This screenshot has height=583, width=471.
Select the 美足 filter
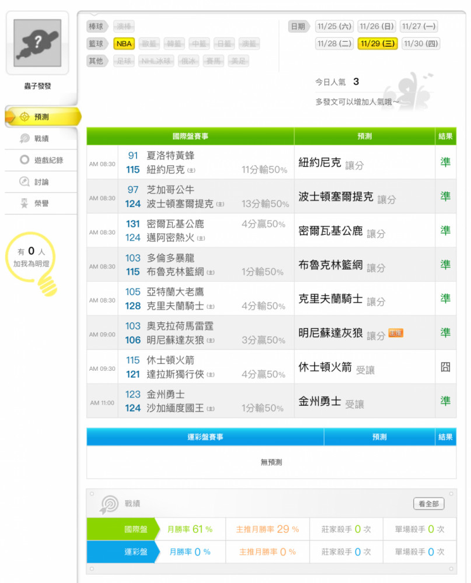tap(238, 61)
